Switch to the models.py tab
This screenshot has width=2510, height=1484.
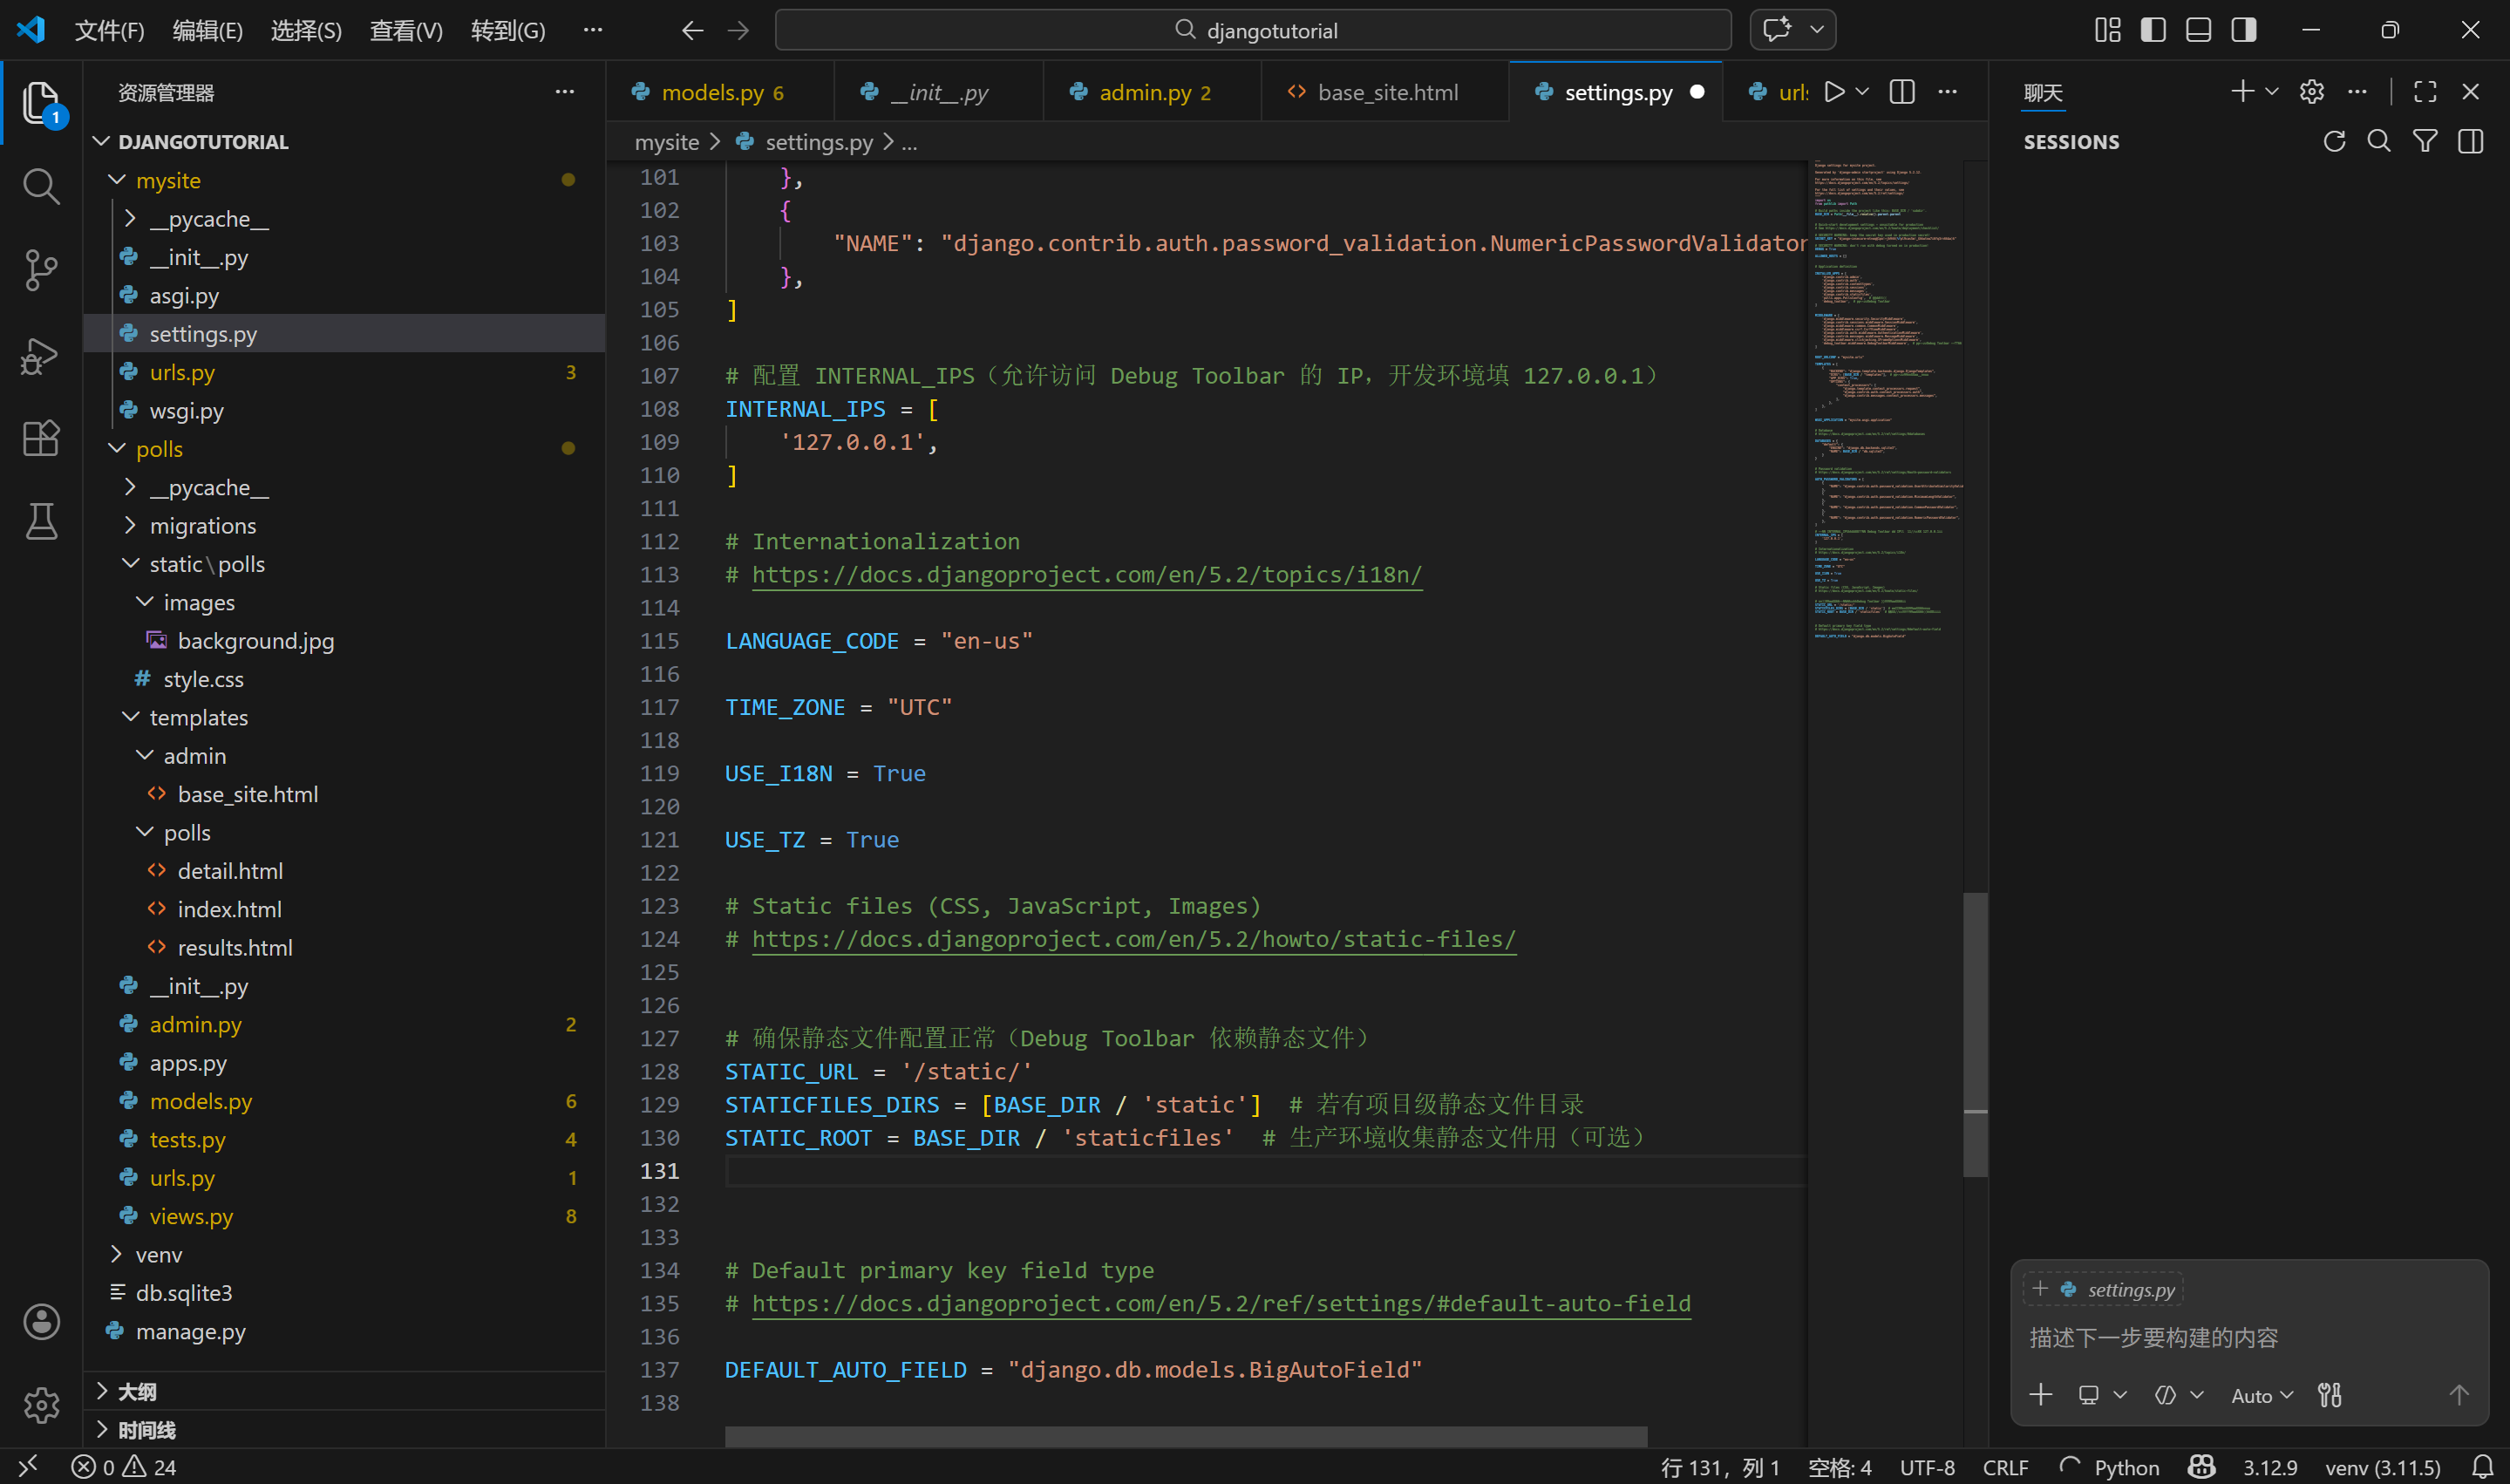click(x=711, y=92)
